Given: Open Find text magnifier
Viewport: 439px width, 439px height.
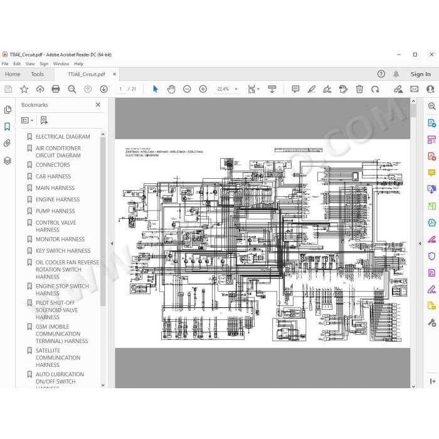Looking at the screenshot, I should (72, 89).
